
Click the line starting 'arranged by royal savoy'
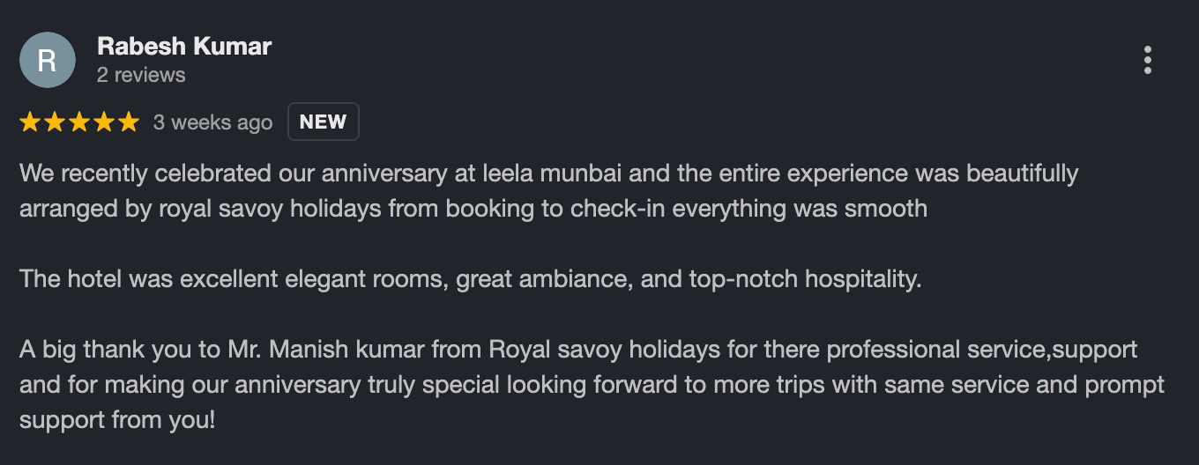click(x=473, y=209)
